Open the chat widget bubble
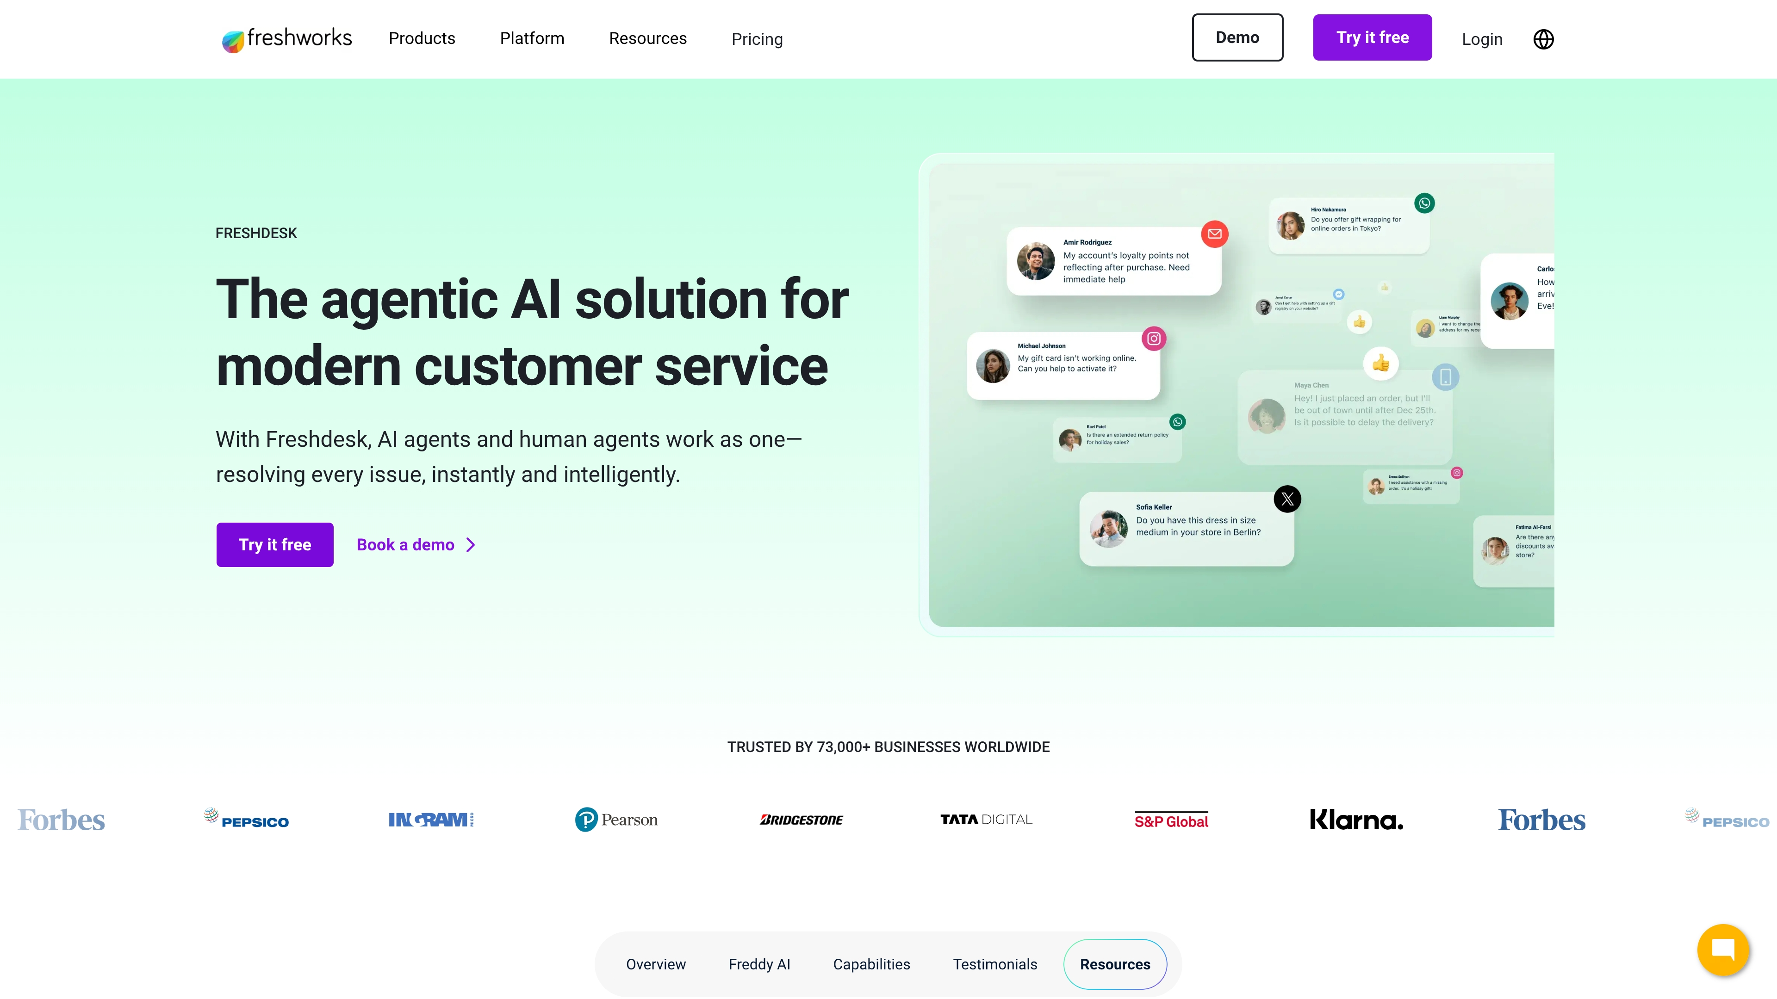This screenshot has height=999, width=1777. coord(1723,950)
